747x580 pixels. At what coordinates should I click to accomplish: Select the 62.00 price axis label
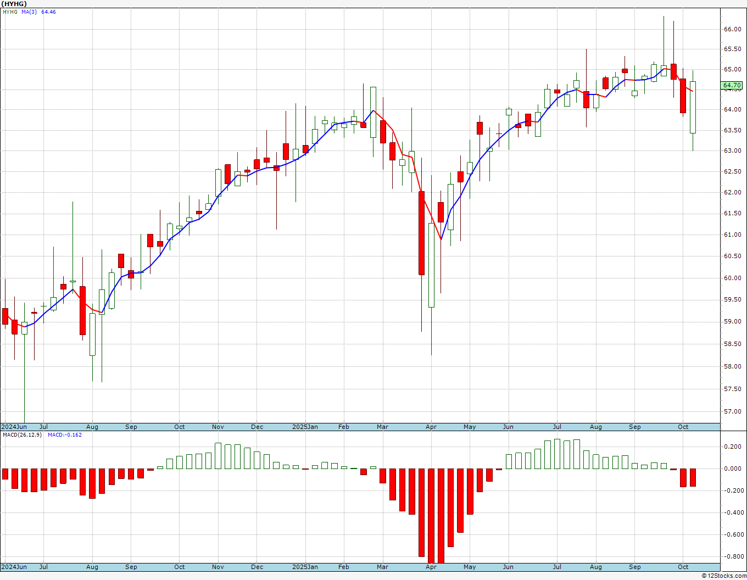click(732, 193)
